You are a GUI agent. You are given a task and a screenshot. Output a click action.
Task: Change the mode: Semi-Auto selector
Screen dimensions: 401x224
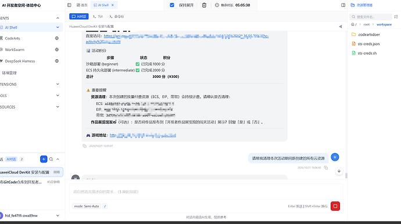[x=87, y=206]
